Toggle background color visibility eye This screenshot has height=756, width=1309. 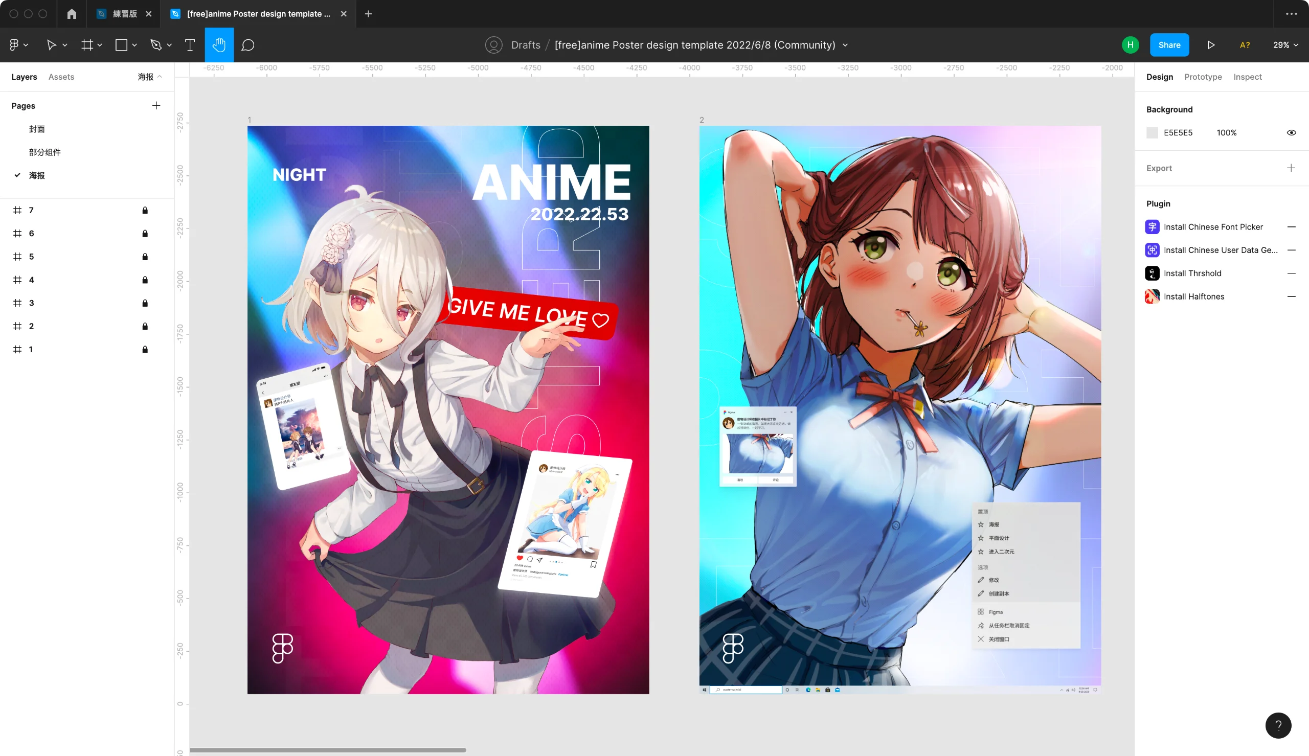tap(1291, 133)
